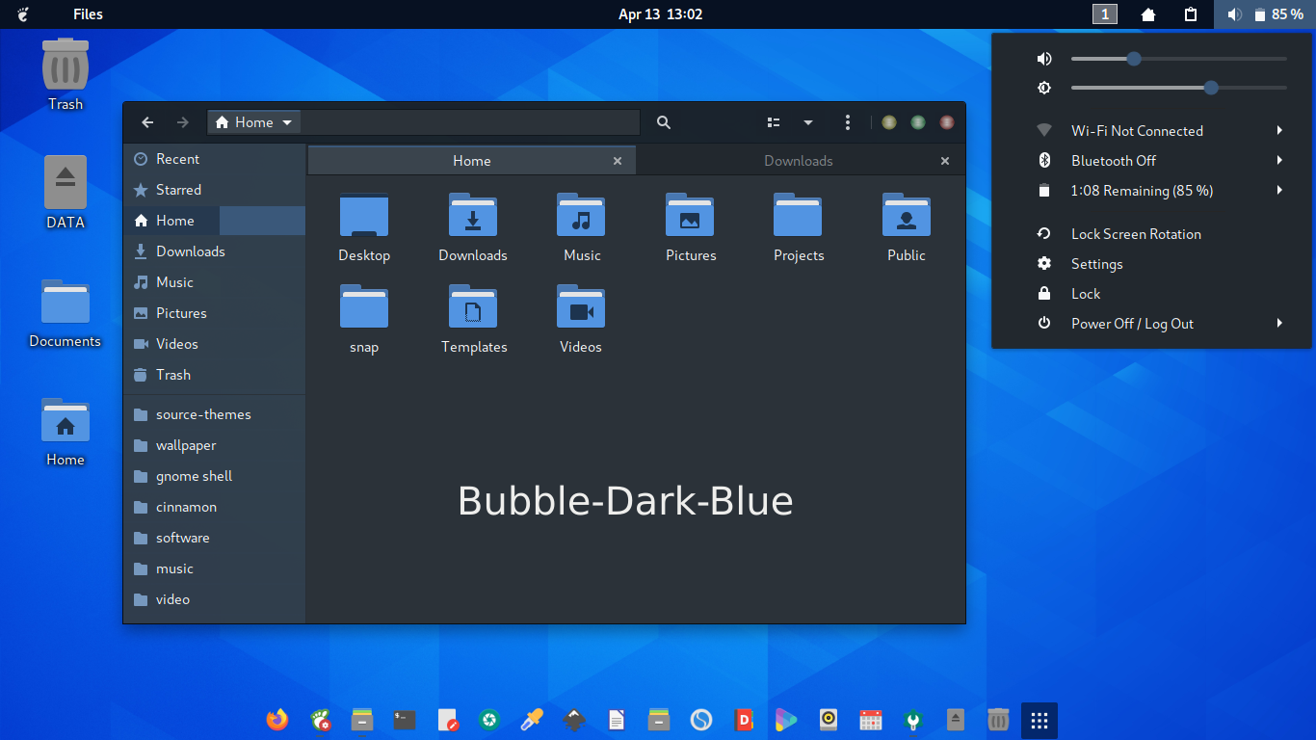Switch to the Downloads tab
The image size is (1316, 740).
coord(799,161)
